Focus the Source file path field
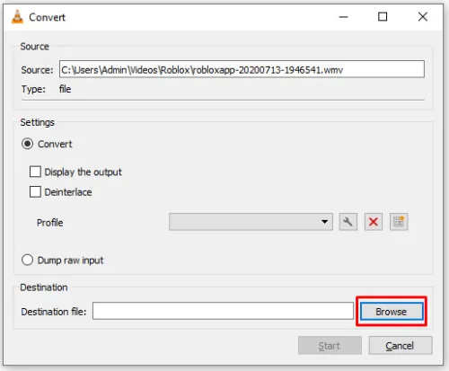The width and height of the screenshot is (449, 371). tap(242, 69)
